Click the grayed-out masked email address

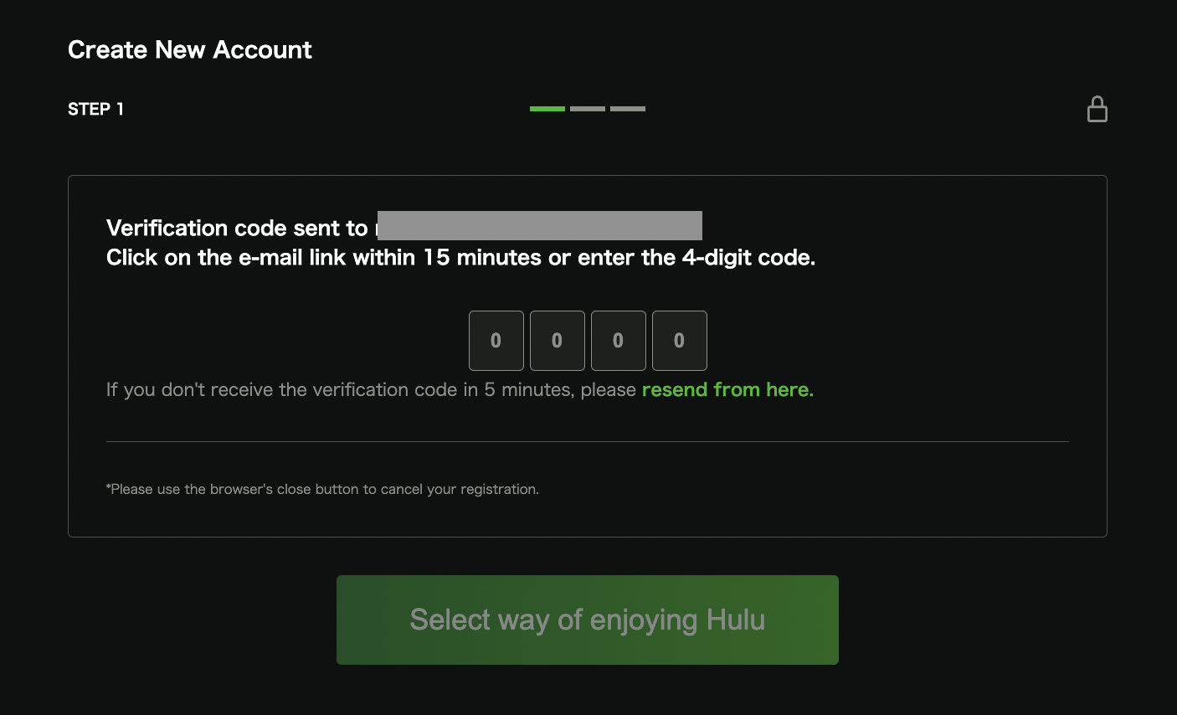(539, 226)
